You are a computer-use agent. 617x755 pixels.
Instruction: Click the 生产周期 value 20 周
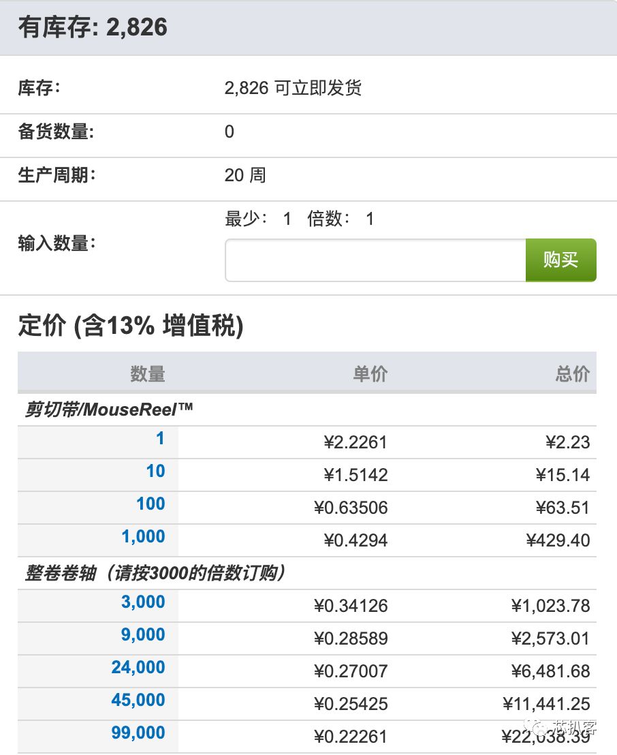click(x=245, y=175)
